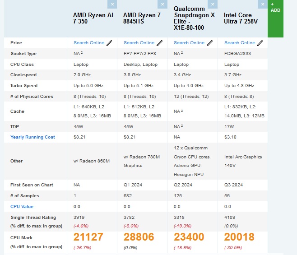Open the CPU Value link

coord(22,207)
